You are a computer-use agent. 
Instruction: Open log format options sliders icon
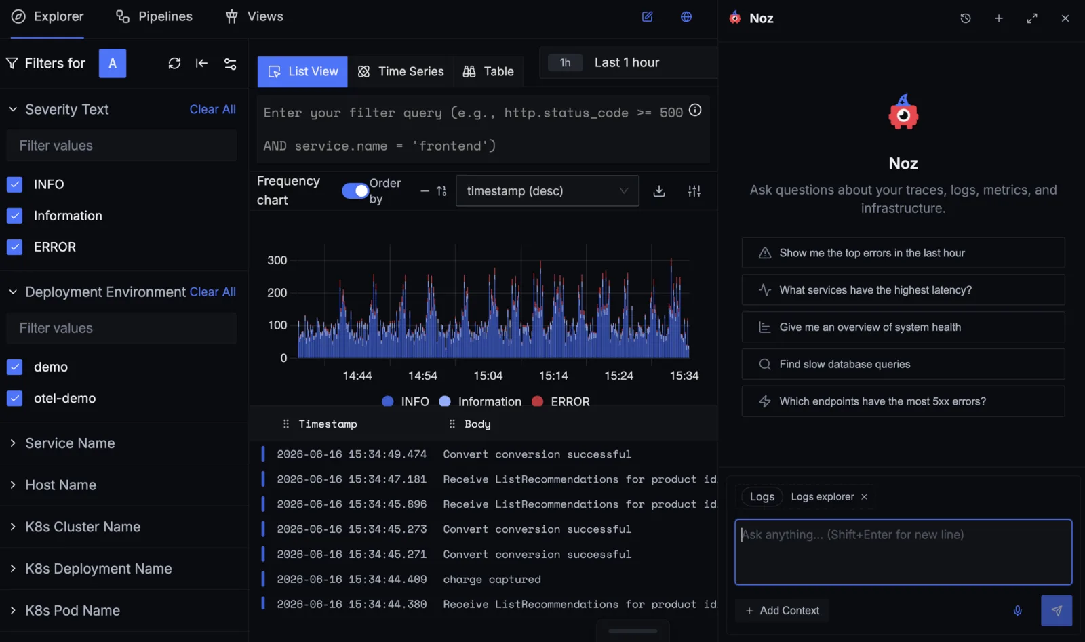[694, 191]
